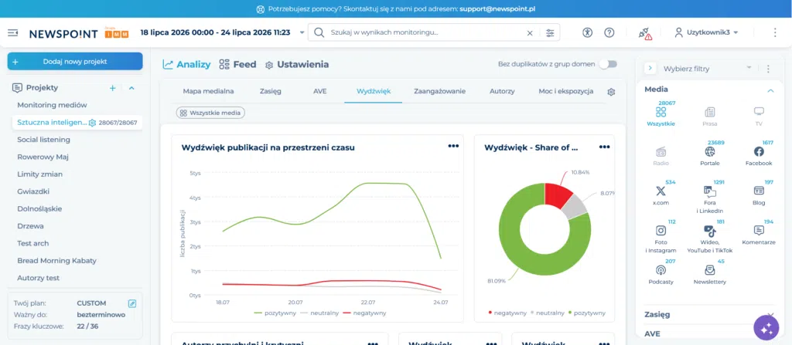
Task: Toggle Bez duplikatów z grup domen
Action: click(608, 64)
